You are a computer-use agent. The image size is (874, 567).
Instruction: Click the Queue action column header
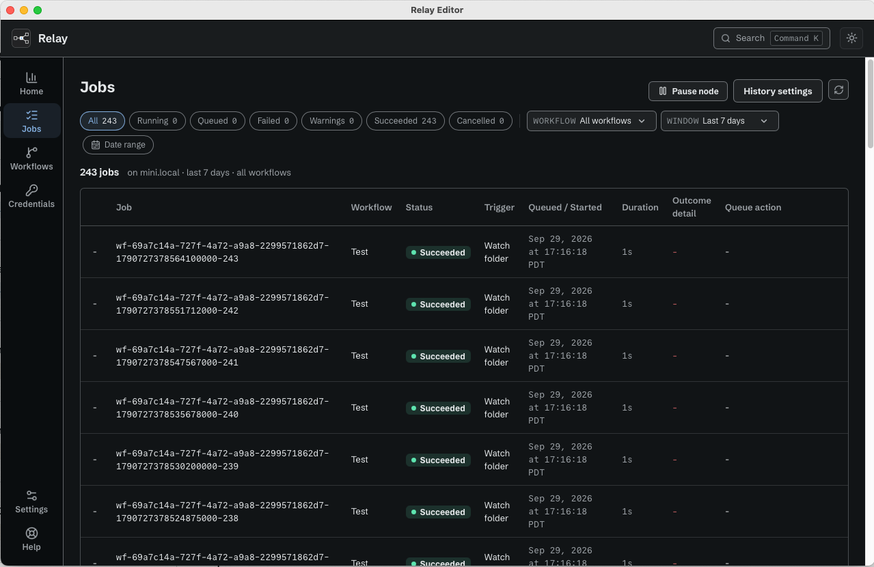[x=753, y=207]
